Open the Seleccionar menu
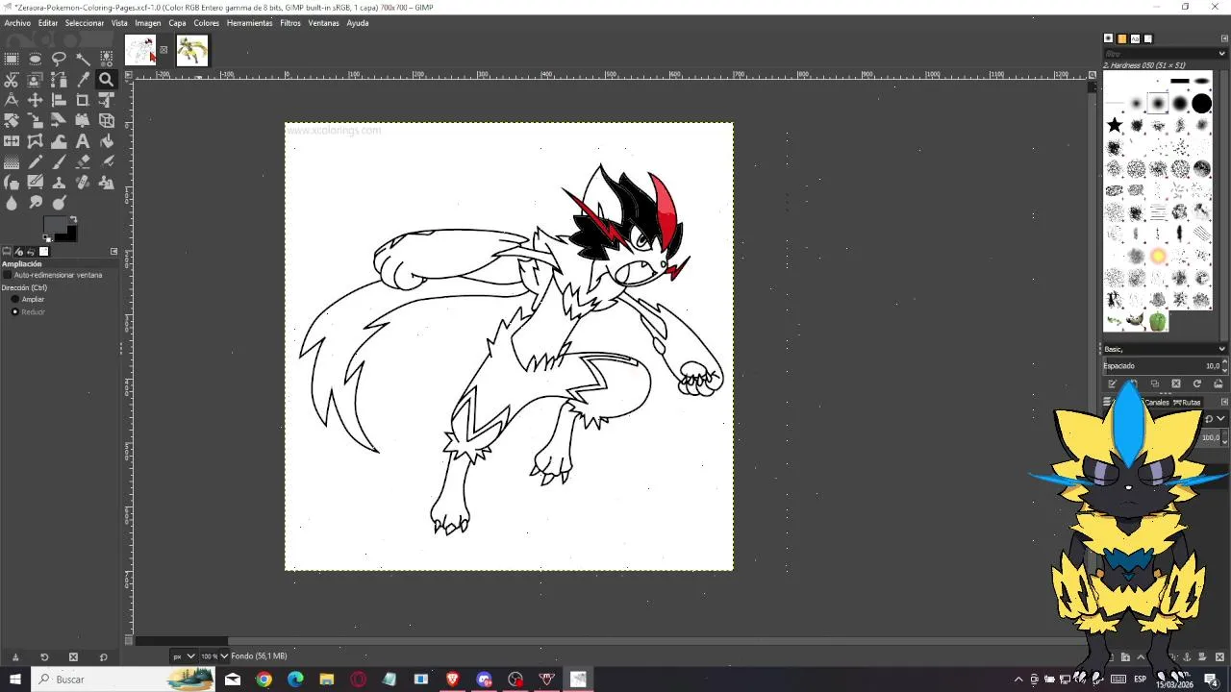Viewport: 1231px width, 692px height. pos(85,22)
